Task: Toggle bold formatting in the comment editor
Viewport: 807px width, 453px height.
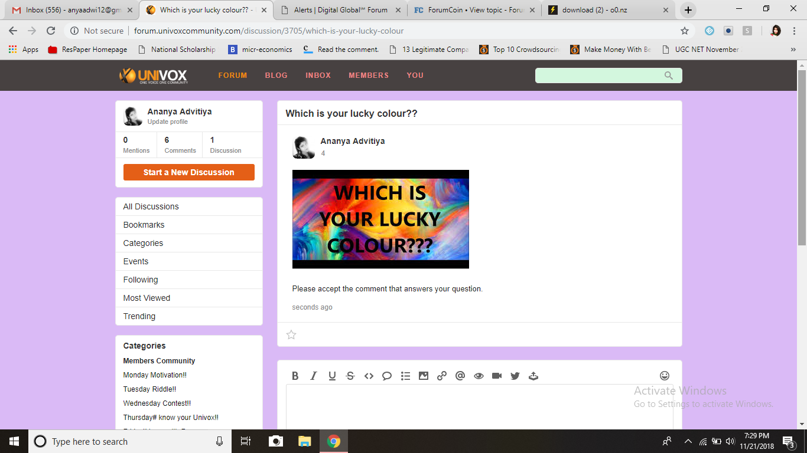Action: click(x=295, y=376)
